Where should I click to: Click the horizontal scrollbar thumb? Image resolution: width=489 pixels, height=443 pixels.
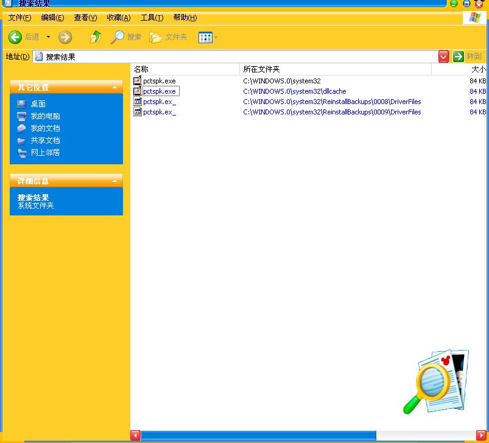point(259,435)
